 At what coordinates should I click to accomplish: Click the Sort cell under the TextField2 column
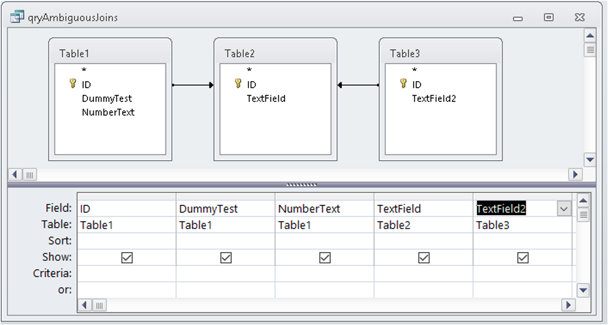point(522,241)
